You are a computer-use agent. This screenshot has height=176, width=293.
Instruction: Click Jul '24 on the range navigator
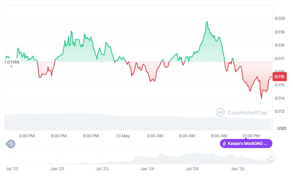click(192, 168)
